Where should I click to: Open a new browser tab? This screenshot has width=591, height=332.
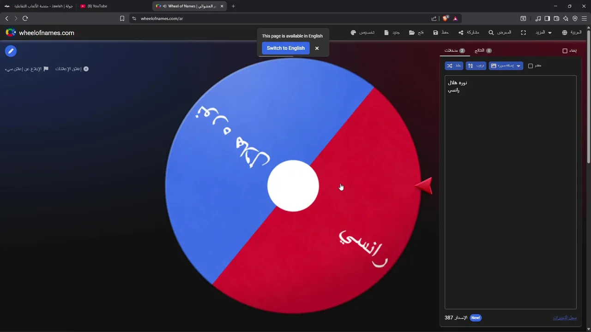tap(233, 6)
